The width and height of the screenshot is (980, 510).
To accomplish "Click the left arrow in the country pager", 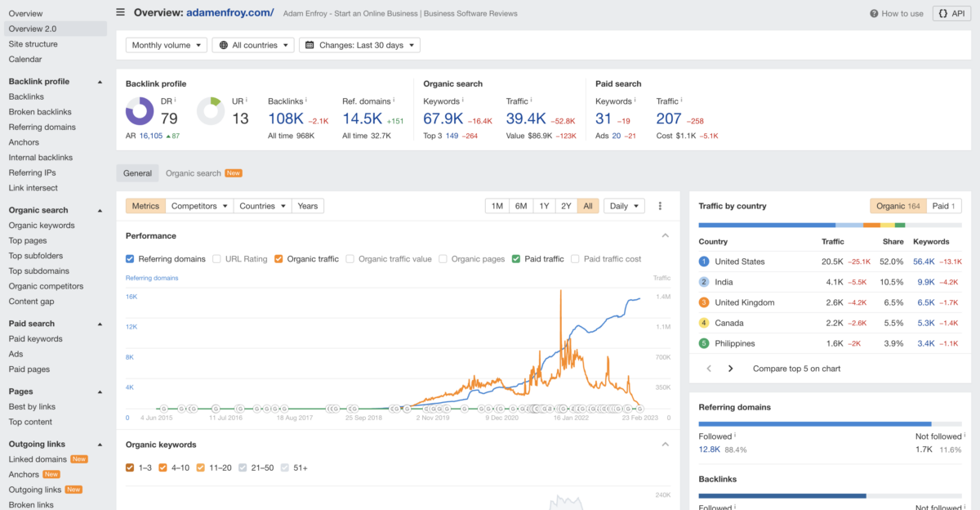I will click(708, 368).
